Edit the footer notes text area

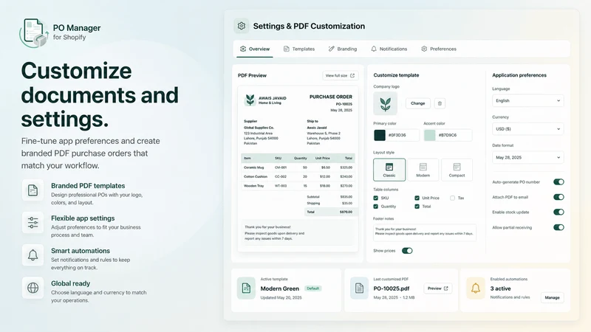[x=424, y=232]
